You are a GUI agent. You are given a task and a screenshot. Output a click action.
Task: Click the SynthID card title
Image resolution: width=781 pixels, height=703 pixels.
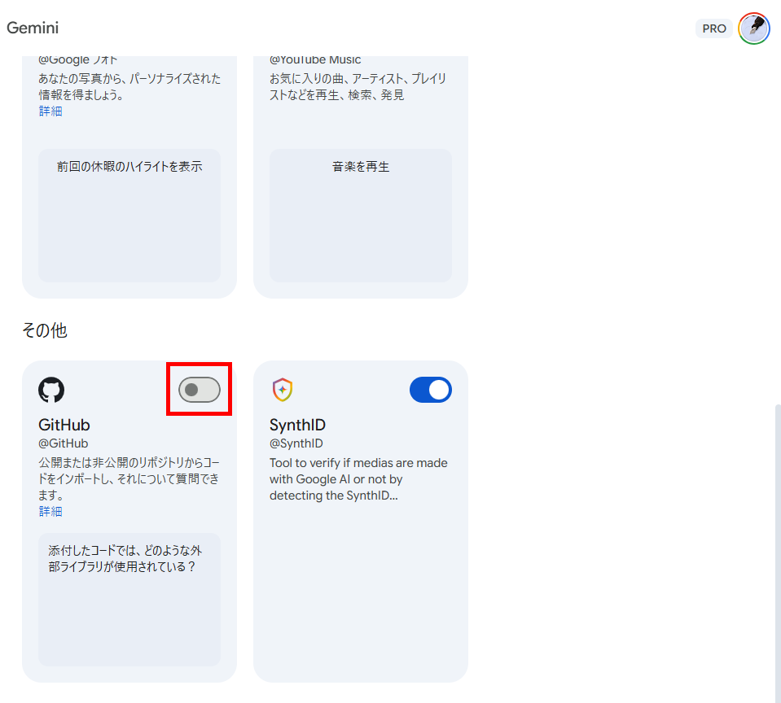297,425
